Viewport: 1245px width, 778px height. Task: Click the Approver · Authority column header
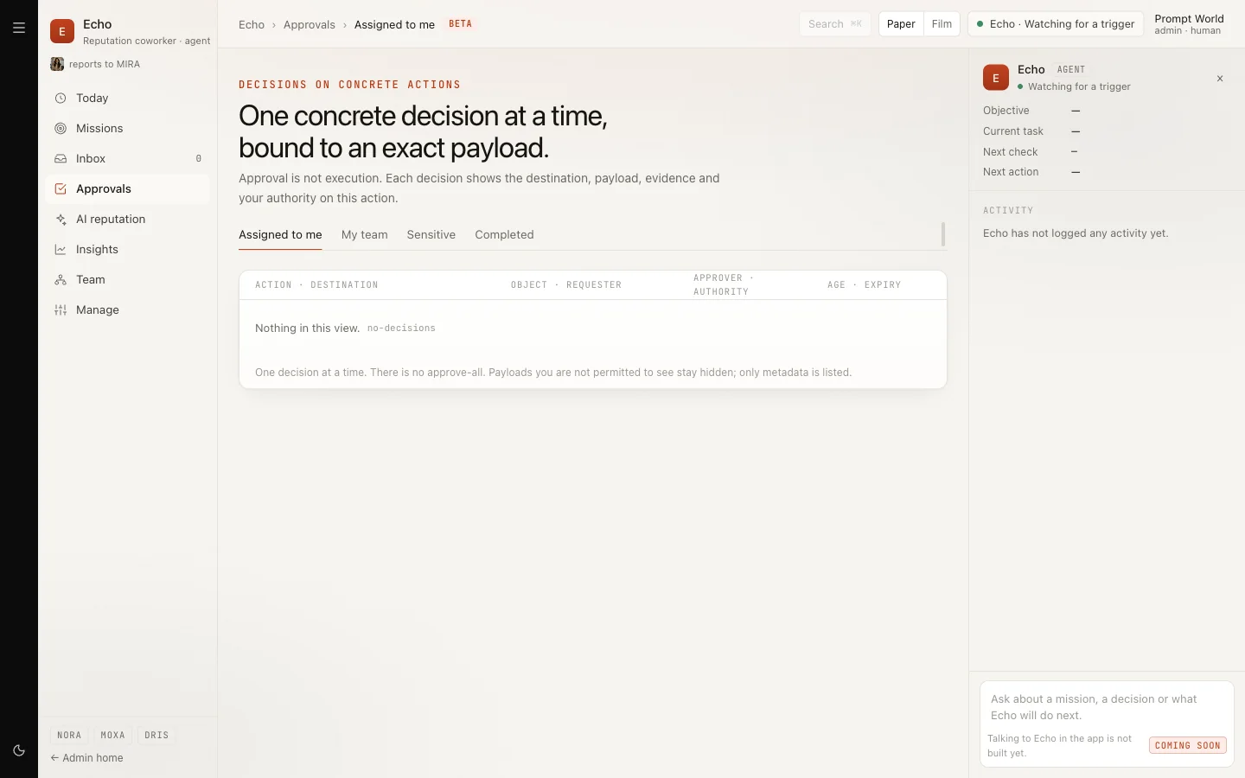(x=725, y=285)
